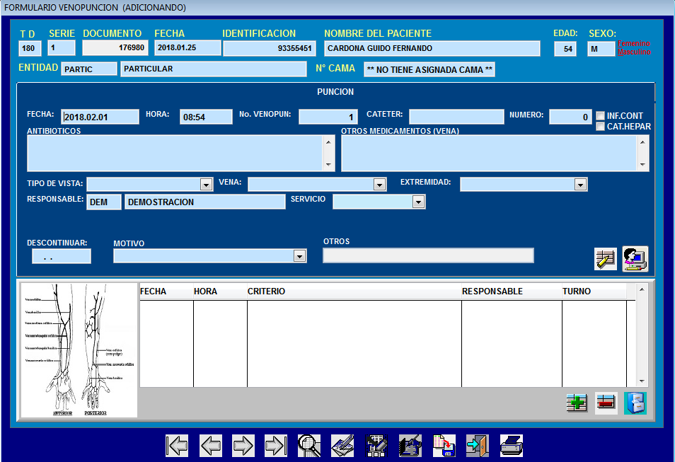
Task: Click the arm veins diagram image
Action: click(x=79, y=350)
